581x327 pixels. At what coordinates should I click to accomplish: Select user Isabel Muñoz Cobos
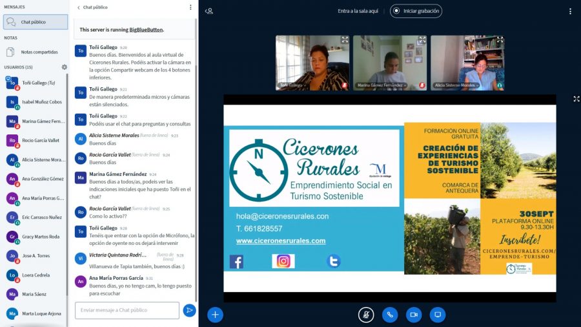[x=36, y=102]
